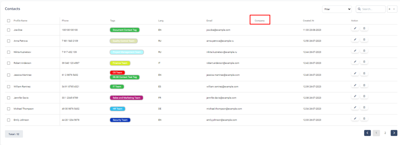Open the Filter dropdown
The image size is (400, 145).
[x=337, y=9]
